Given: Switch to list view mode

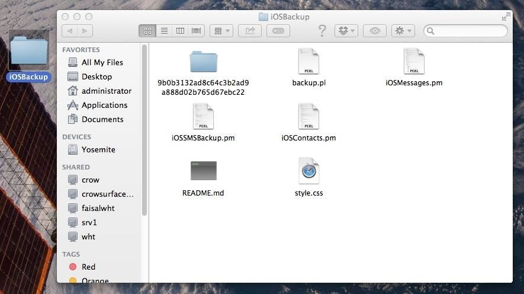Looking at the screenshot, I should pos(164,31).
